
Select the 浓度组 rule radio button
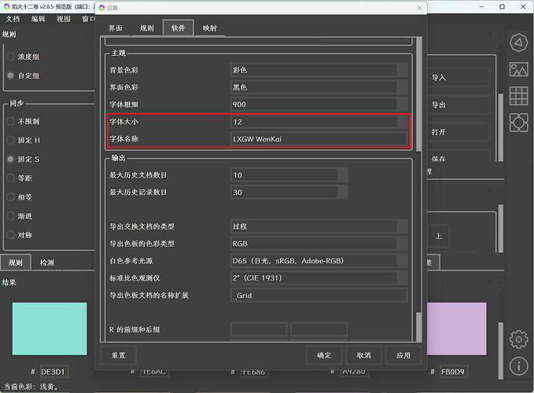point(11,57)
